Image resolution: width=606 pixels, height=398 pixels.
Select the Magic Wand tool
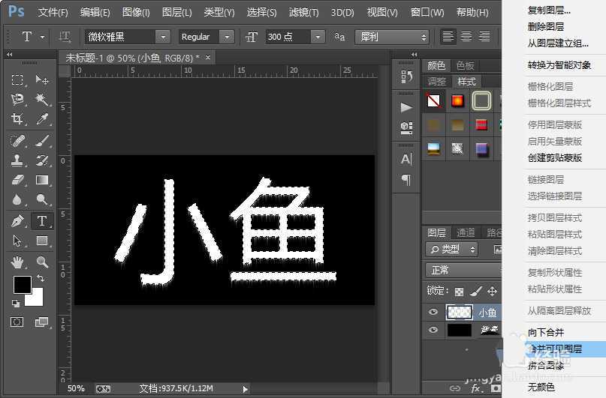(42, 100)
